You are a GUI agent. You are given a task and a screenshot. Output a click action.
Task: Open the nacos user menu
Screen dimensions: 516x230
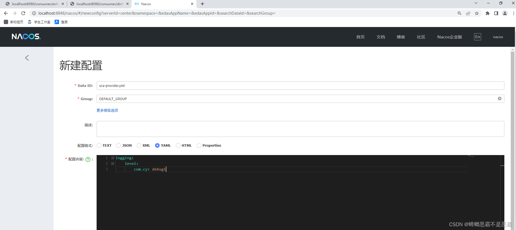pos(498,37)
